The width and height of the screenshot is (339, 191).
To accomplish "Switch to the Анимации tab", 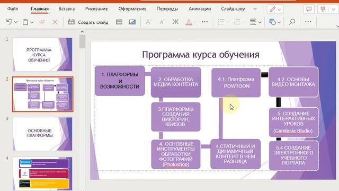I will (x=200, y=9).
